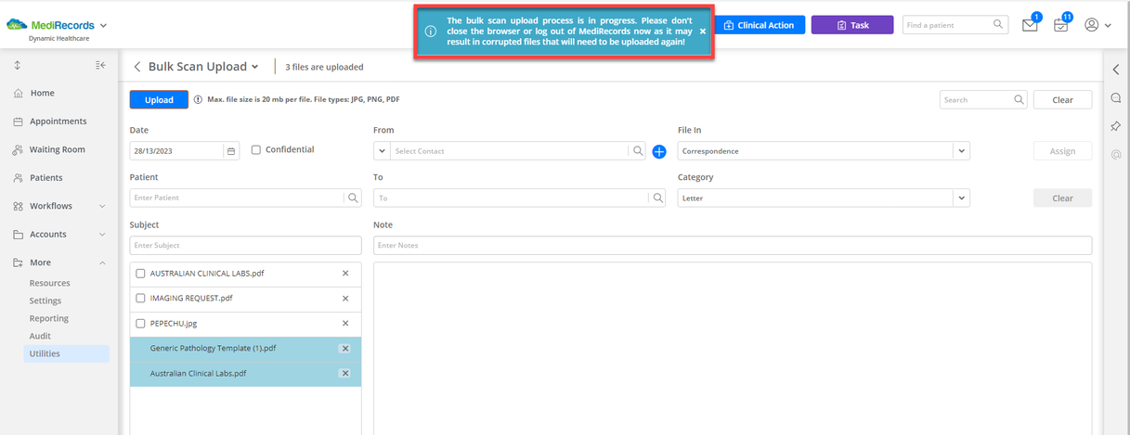Screen dimensions: 1130x435
Task: Close the bulk scan upload notification
Action: coord(703,32)
